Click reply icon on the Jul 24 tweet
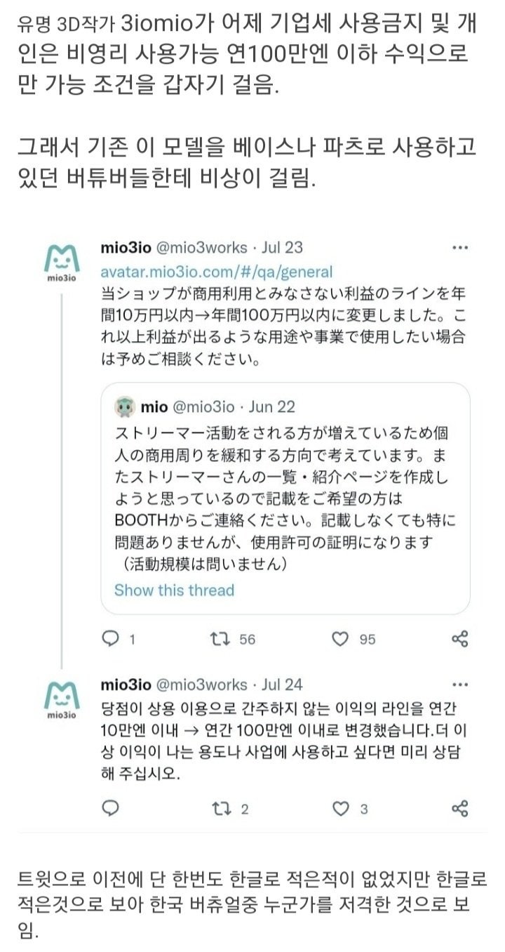 [x=111, y=809]
